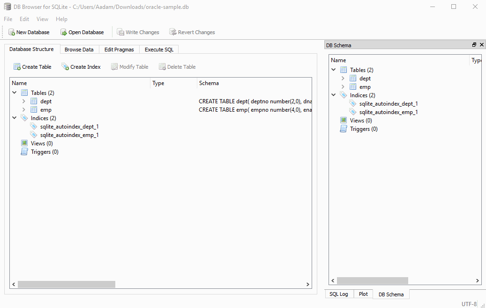Screen dimensions: 486x308
Task: Switch to the Plot tab
Action: click(363, 294)
